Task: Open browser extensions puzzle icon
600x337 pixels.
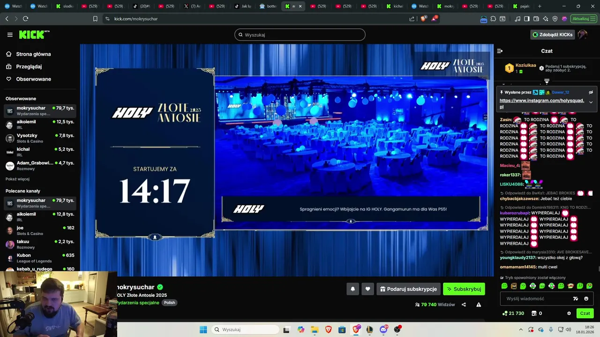Action: (x=493, y=19)
